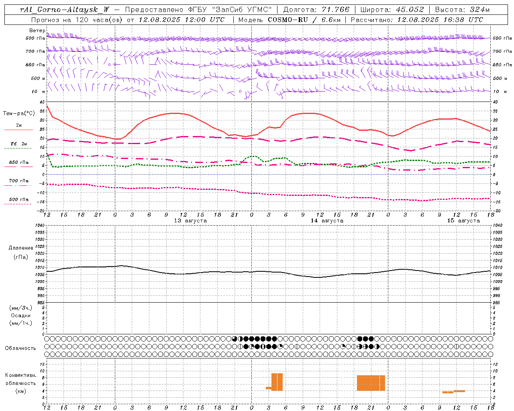Image resolution: width=514 pixels, height=411 pixels.
Task: Click the station title rAl_Gorno-Altaysk_W
Action: pyautogui.click(x=64, y=10)
